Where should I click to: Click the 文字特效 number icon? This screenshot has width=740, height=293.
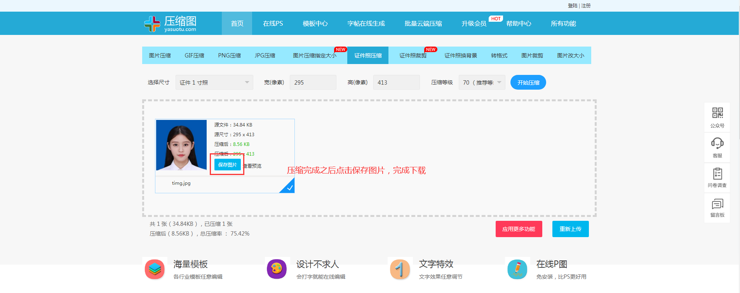tap(400, 269)
